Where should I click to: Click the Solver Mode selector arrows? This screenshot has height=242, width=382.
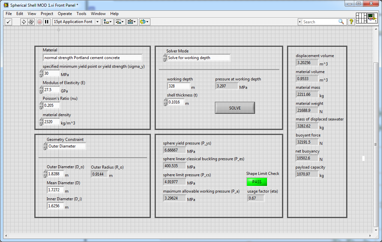tap(165, 58)
